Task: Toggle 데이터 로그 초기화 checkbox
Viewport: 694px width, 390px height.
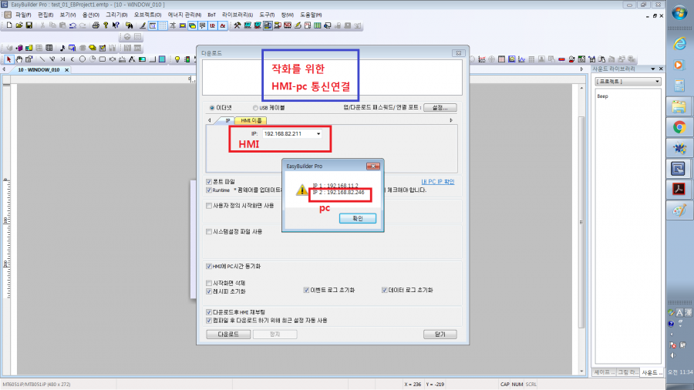Action: (x=385, y=290)
